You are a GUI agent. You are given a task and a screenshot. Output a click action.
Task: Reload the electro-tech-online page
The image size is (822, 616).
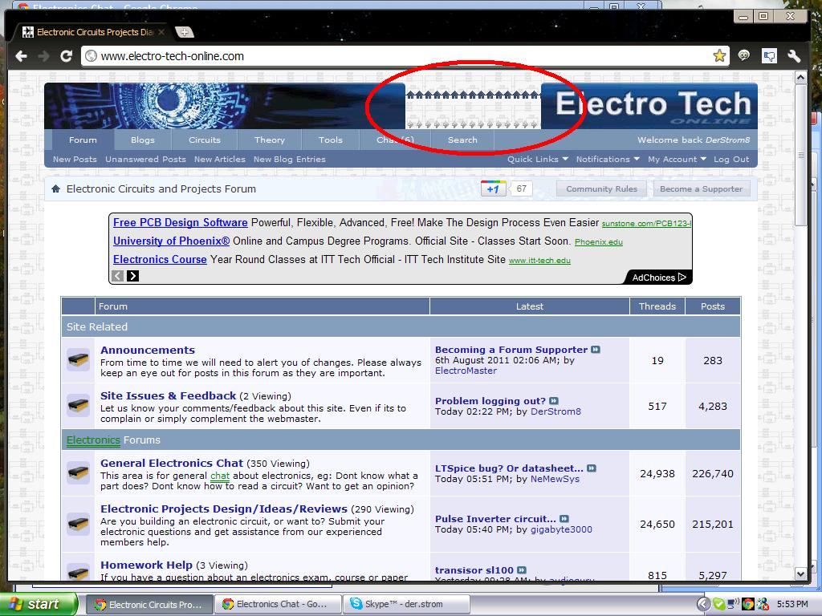(66, 56)
